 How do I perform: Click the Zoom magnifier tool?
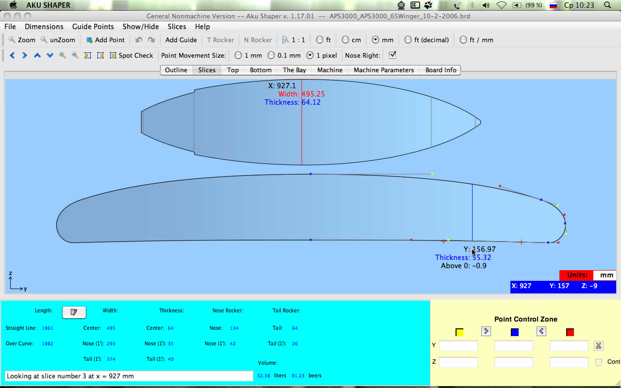(22, 40)
